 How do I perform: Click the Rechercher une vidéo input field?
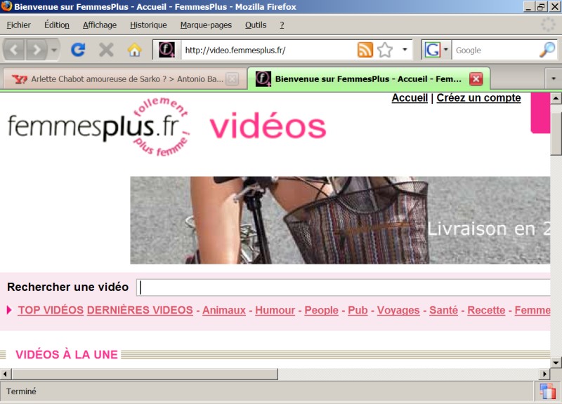[x=344, y=288]
